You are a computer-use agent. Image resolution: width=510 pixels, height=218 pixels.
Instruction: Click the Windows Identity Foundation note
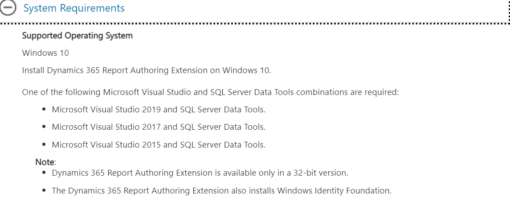click(222, 190)
